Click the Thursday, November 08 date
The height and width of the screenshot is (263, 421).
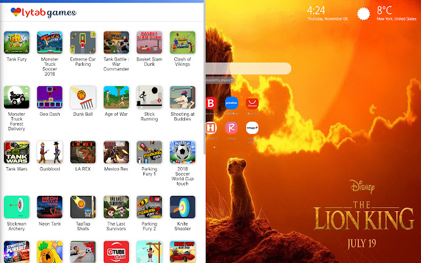(327, 19)
